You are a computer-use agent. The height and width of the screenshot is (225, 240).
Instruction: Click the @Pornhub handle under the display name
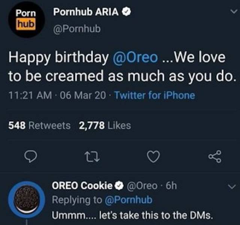[x=77, y=28]
